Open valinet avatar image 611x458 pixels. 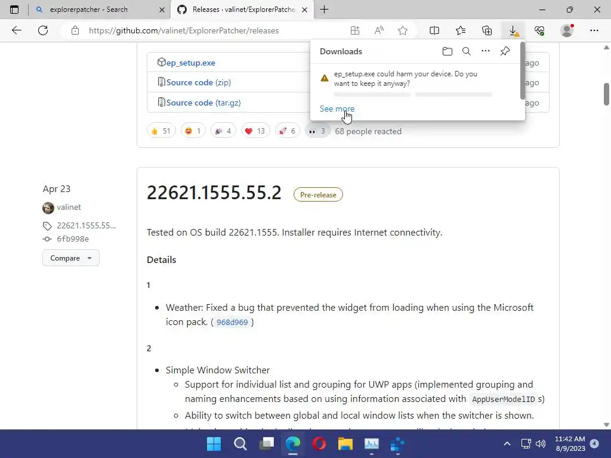click(48, 208)
